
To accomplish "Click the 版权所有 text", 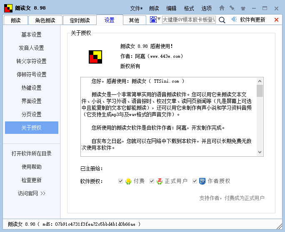I will pyautogui.click(x=130, y=66).
